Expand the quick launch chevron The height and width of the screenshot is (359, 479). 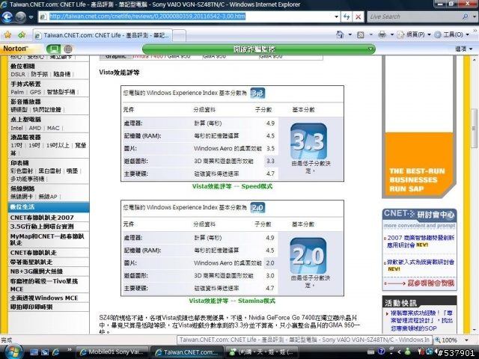tap(69, 350)
